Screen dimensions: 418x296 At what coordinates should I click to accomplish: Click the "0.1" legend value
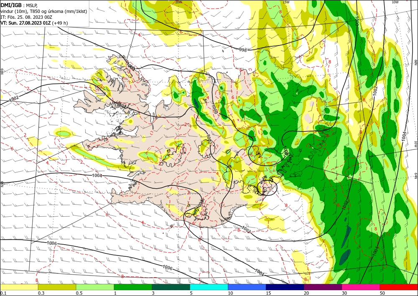3,293
